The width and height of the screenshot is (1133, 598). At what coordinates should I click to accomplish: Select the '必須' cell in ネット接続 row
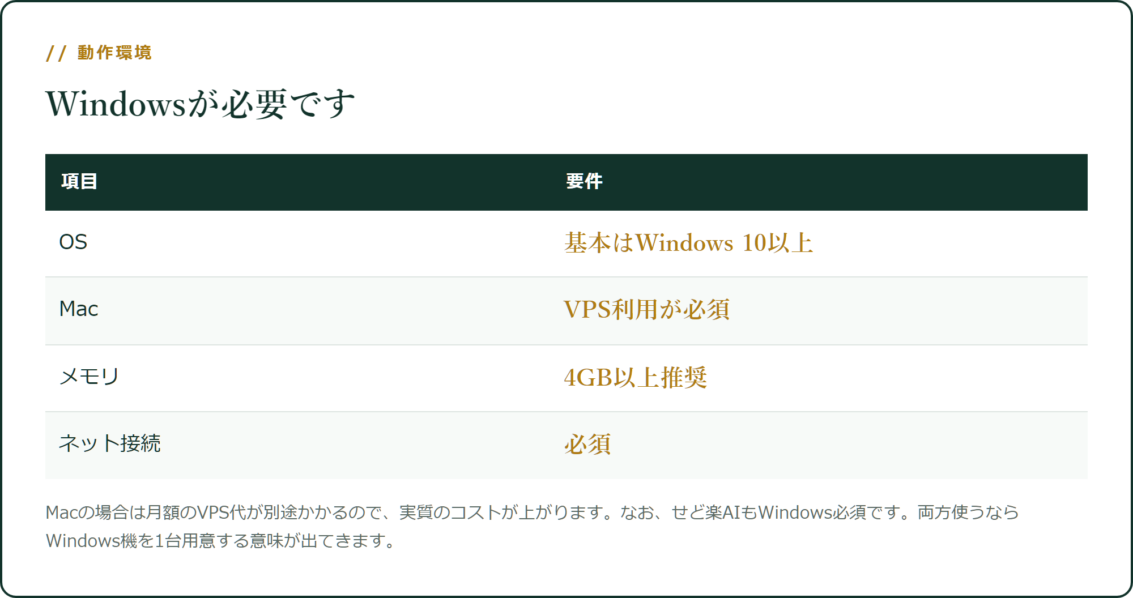click(587, 445)
